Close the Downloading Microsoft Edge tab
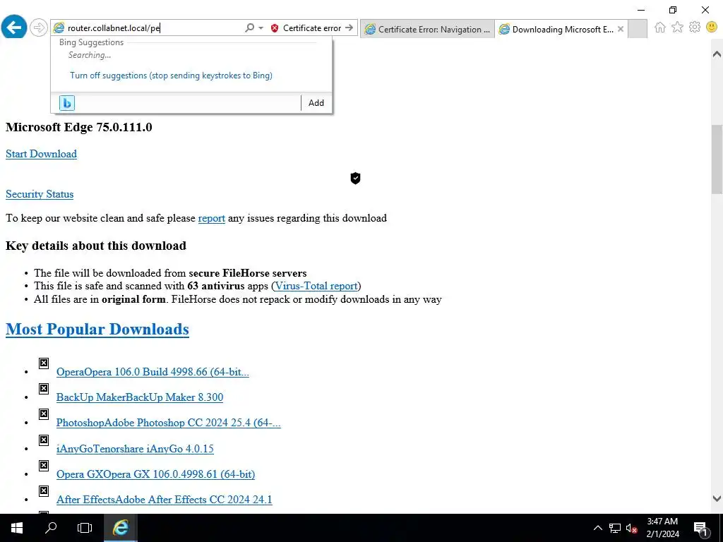Screen dimensions: 723x542 tap(621, 29)
